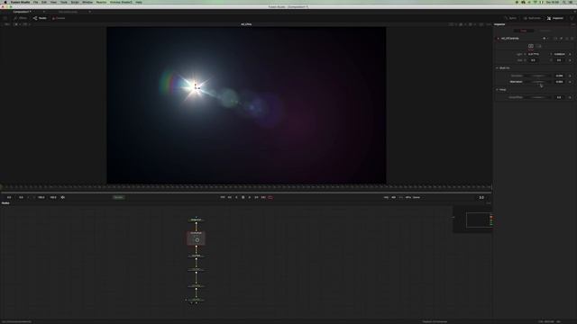Screen dimensions: 577x324
Task: Open the Tools menu
Action: 64,2
